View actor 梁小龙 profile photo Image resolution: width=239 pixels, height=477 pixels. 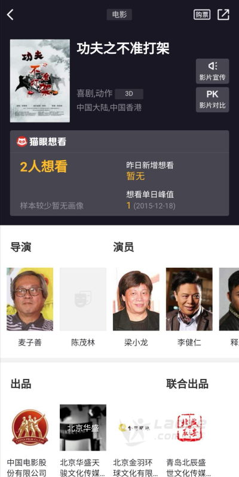[136, 299]
